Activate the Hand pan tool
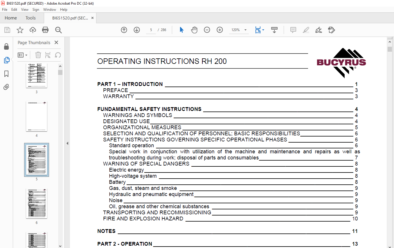Viewport: 394px width, 248px height. click(194, 30)
